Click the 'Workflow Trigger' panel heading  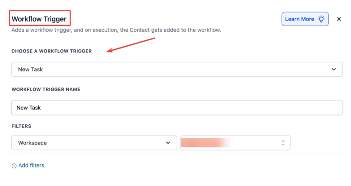(39, 19)
